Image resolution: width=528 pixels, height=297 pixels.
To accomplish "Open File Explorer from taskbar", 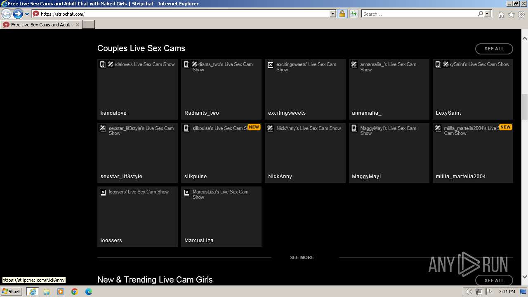I will click(x=47, y=292).
